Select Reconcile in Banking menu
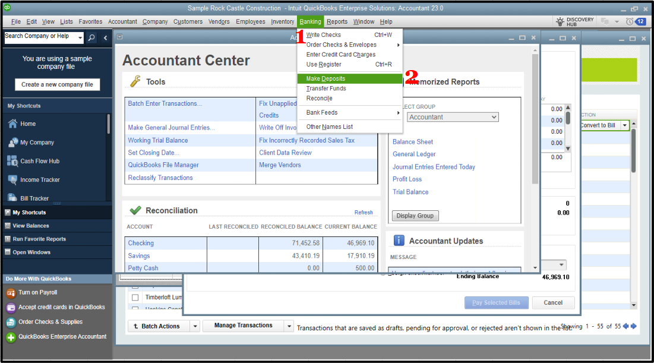 (x=349, y=99)
